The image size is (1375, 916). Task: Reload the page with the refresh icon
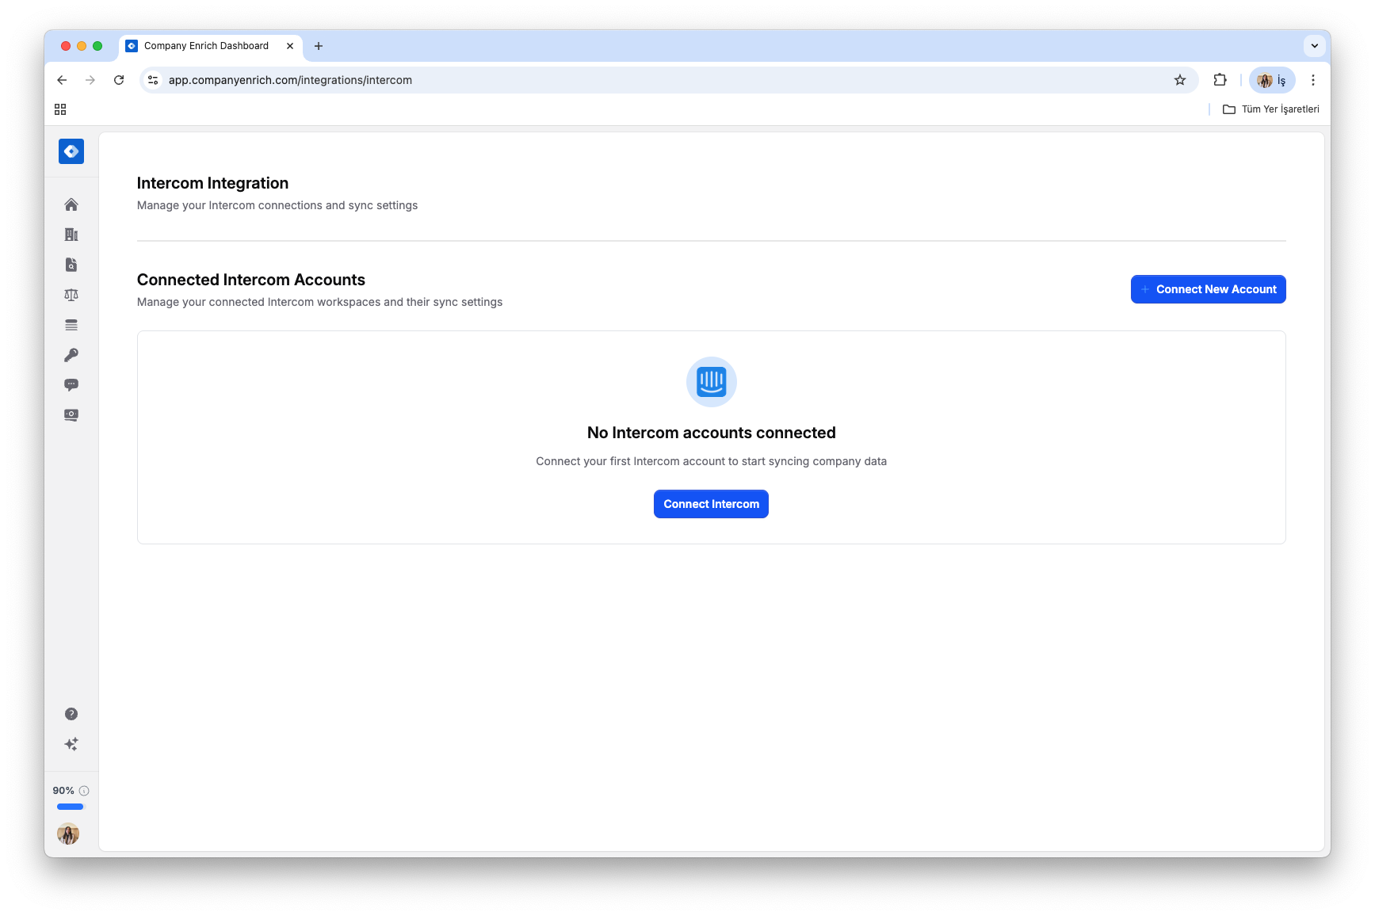pos(119,80)
